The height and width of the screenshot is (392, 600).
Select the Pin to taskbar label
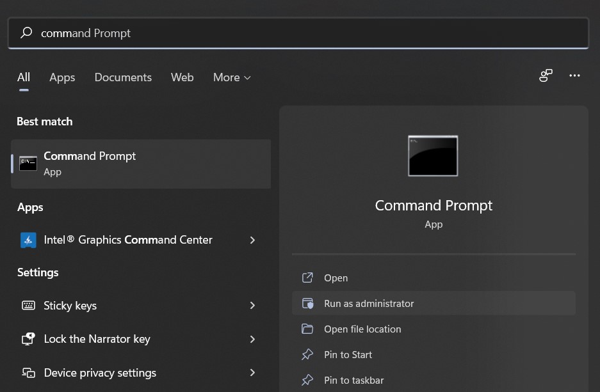[x=353, y=380]
